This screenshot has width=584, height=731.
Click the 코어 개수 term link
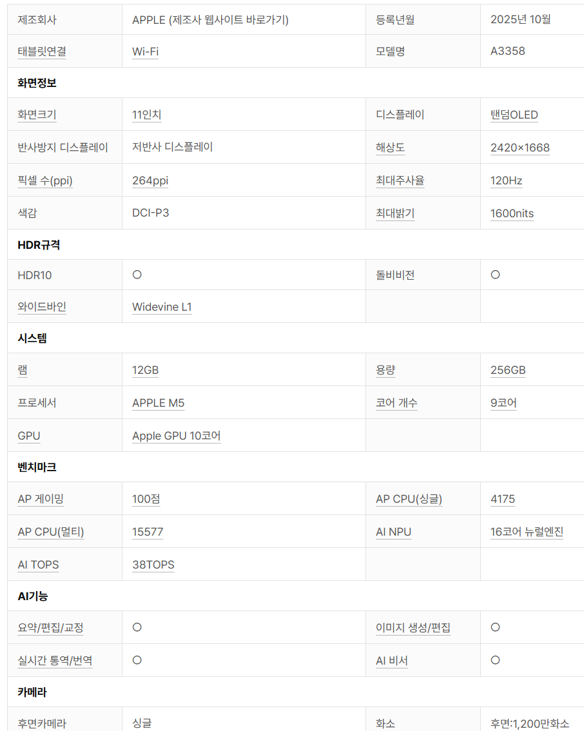coord(396,403)
